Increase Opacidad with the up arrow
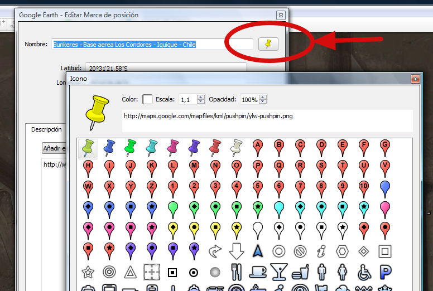Screen dimensions: 433x291 click(x=263, y=97)
